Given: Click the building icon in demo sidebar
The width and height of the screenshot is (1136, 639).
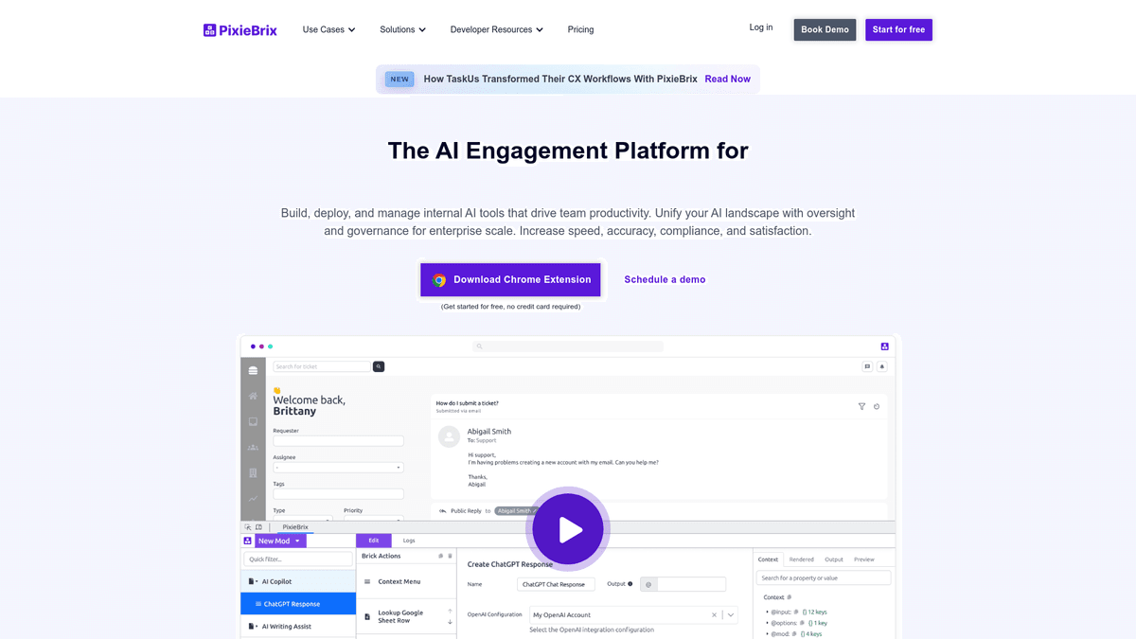Looking at the screenshot, I should 253,472.
